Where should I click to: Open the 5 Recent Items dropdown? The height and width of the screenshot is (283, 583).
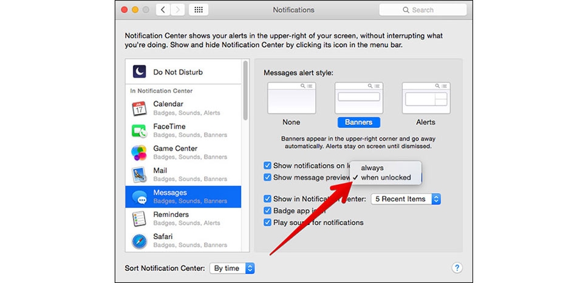tap(406, 199)
